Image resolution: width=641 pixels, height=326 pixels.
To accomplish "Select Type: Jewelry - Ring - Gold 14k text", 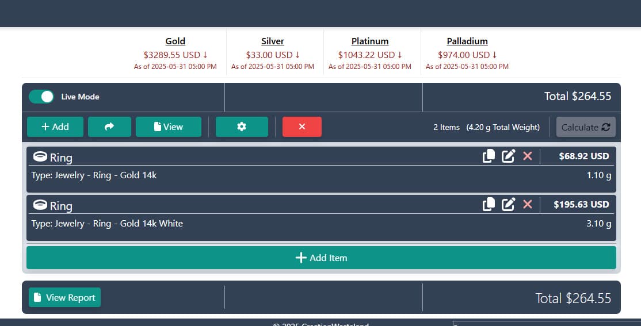I will [x=94, y=175].
